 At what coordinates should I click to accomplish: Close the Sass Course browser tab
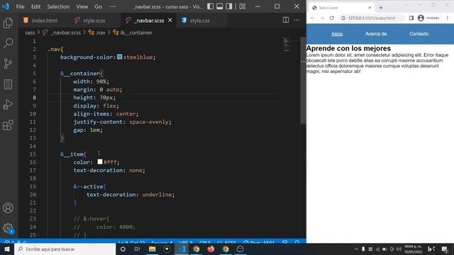pos(370,8)
